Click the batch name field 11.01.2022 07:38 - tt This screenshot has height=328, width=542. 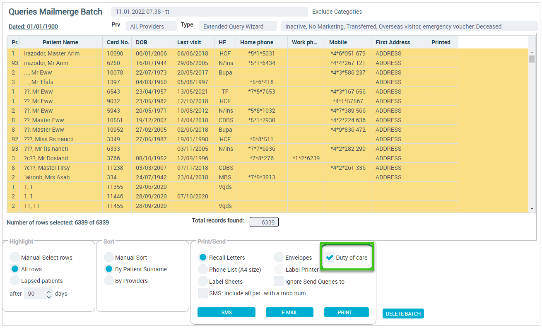tap(210, 12)
